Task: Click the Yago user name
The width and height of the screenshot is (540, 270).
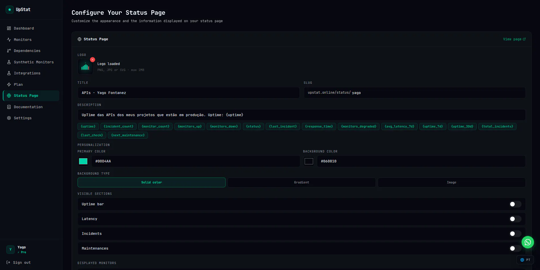Action: click(22, 247)
